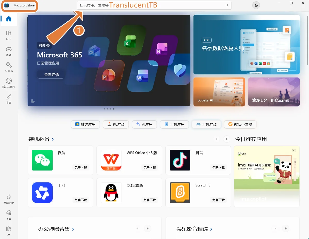Click 免费下载 for 千问
Viewport: 309px width, 239px height.
tap(80, 200)
